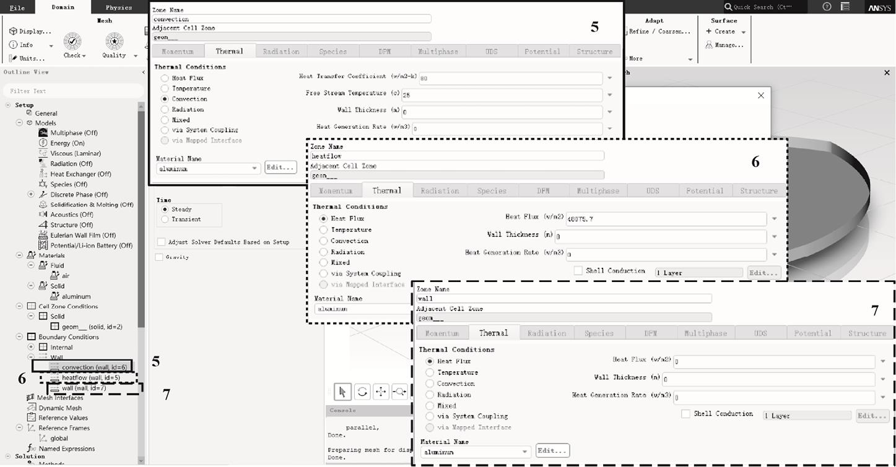Select the Energy (On) model
The image size is (896, 467).
62,143
